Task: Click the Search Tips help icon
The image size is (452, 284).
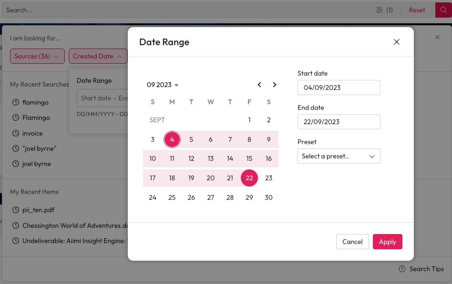Action: 402,269
